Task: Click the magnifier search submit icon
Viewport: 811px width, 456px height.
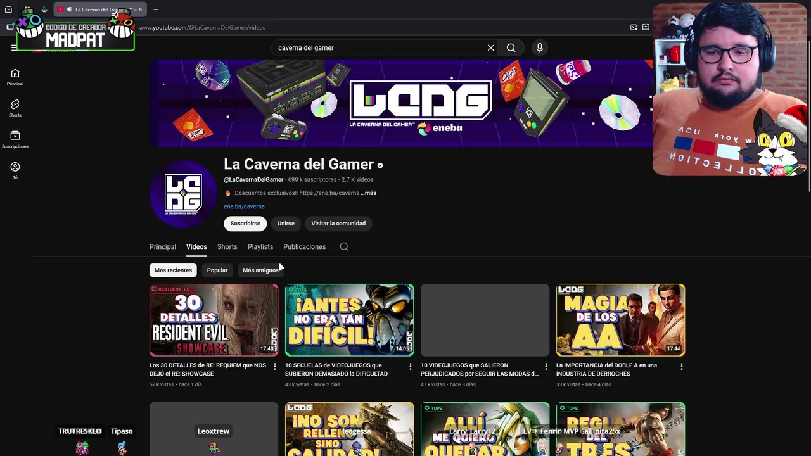Action: pyautogui.click(x=511, y=47)
